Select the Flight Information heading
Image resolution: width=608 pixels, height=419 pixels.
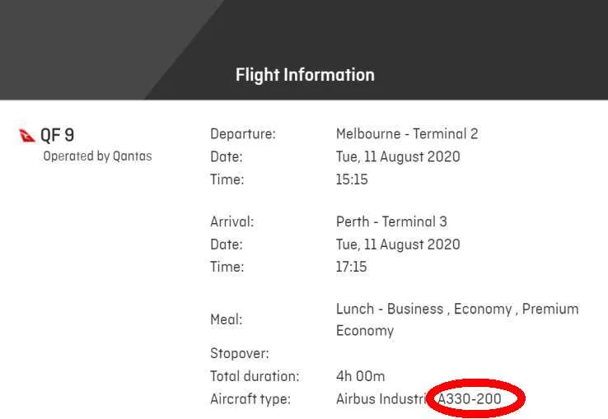305,75
